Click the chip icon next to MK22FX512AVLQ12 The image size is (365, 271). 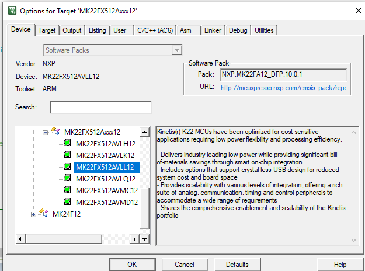[x=67, y=178]
